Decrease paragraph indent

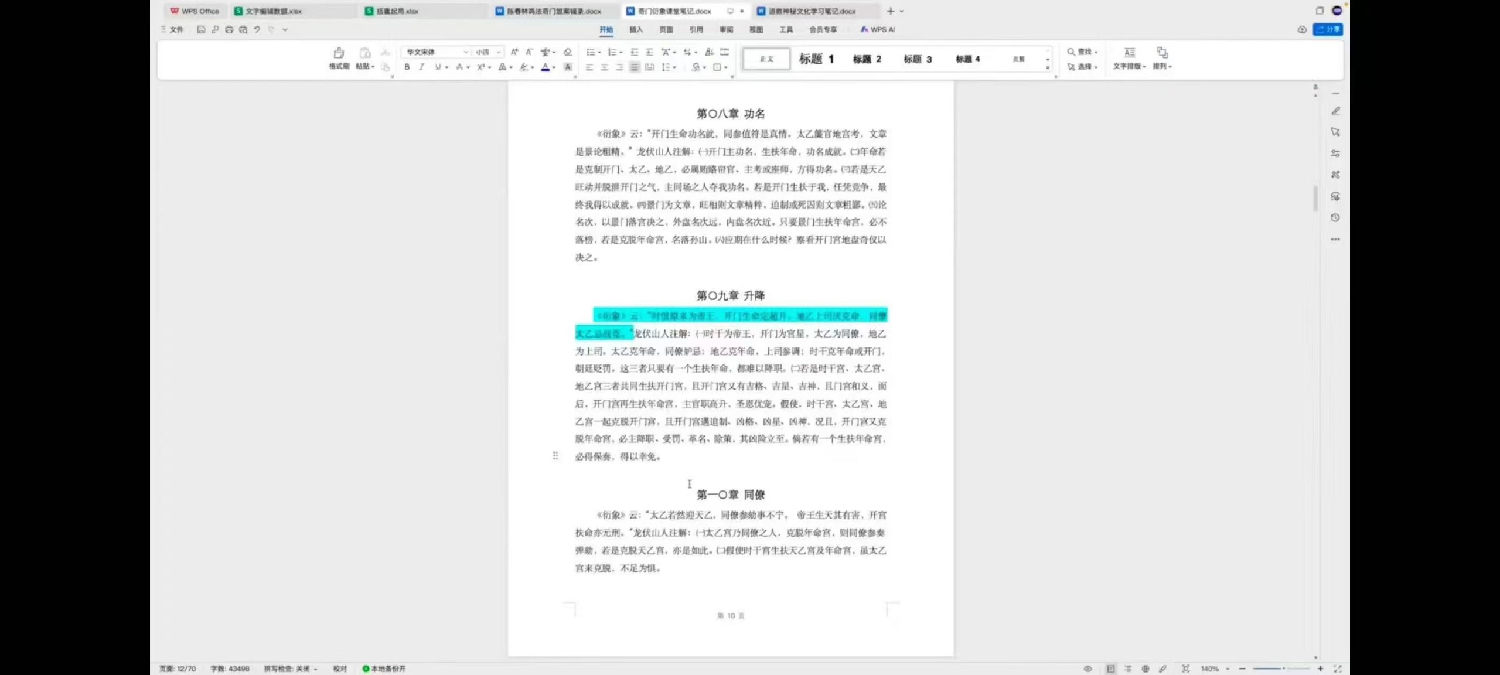(634, 52)
